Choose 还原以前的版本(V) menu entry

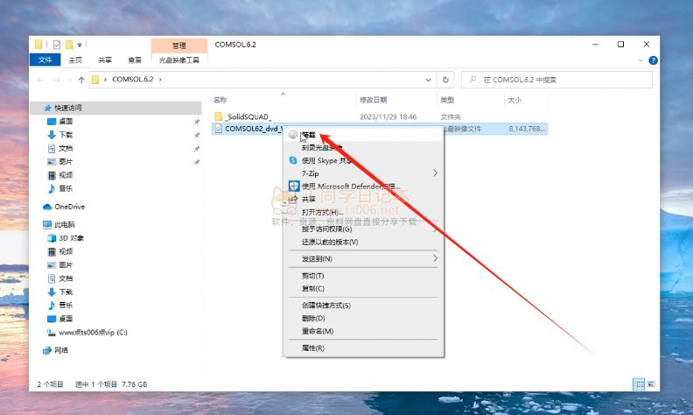[330, 242]
